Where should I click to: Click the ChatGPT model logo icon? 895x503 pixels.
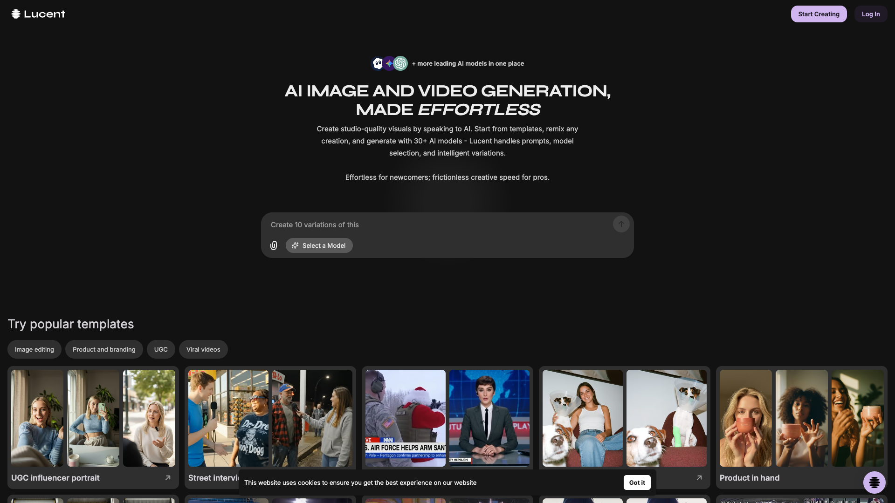point(401,63)
